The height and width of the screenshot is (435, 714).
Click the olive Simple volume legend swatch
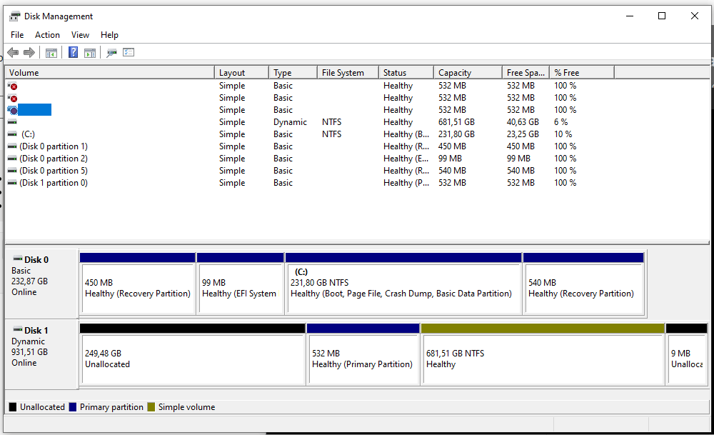[x=151, y=406]
